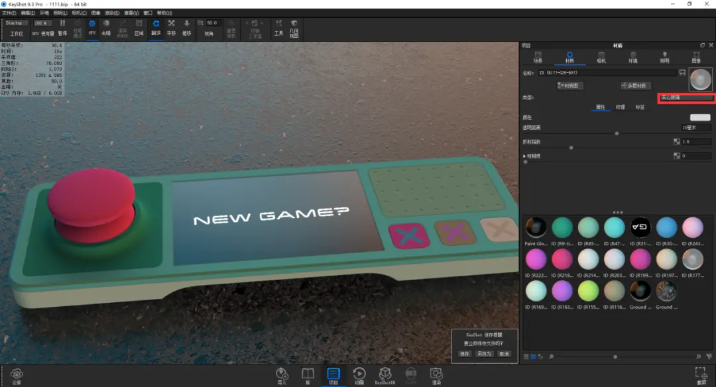Open the 100% GPU usage dropdown
This screenshot has height=387, width=716.
click(x=42, y=23)
